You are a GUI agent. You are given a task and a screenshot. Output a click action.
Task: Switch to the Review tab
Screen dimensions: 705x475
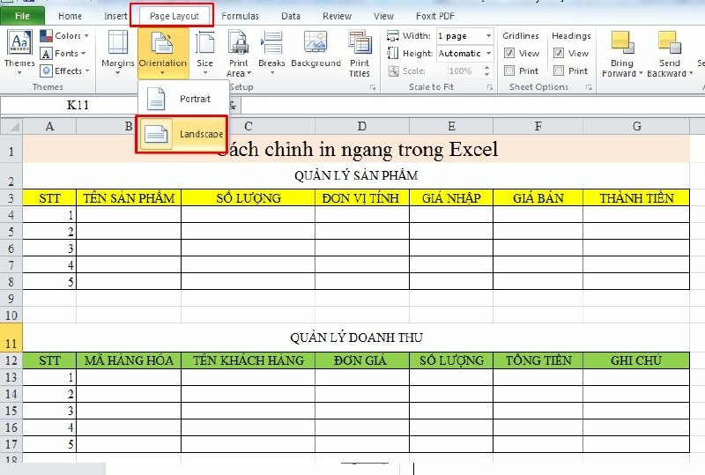337,16
